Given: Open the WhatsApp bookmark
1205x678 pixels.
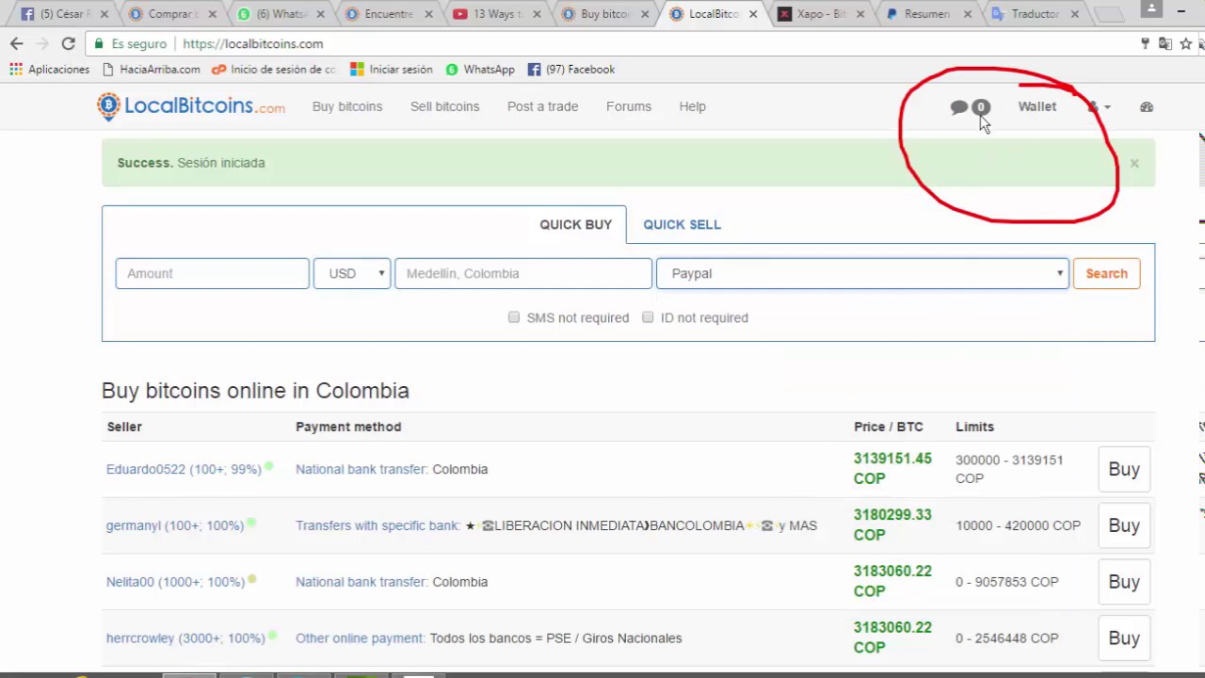Looking at the screenshot, I should point(480,70).
